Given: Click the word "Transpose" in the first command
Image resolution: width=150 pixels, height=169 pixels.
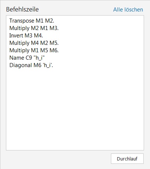Looking at the screenshot, I should (x=22, y=21).
